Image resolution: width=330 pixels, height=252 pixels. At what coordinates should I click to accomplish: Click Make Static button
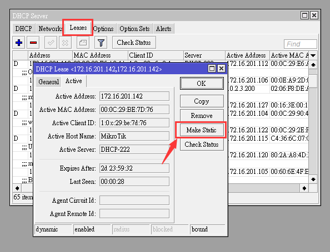202,130
